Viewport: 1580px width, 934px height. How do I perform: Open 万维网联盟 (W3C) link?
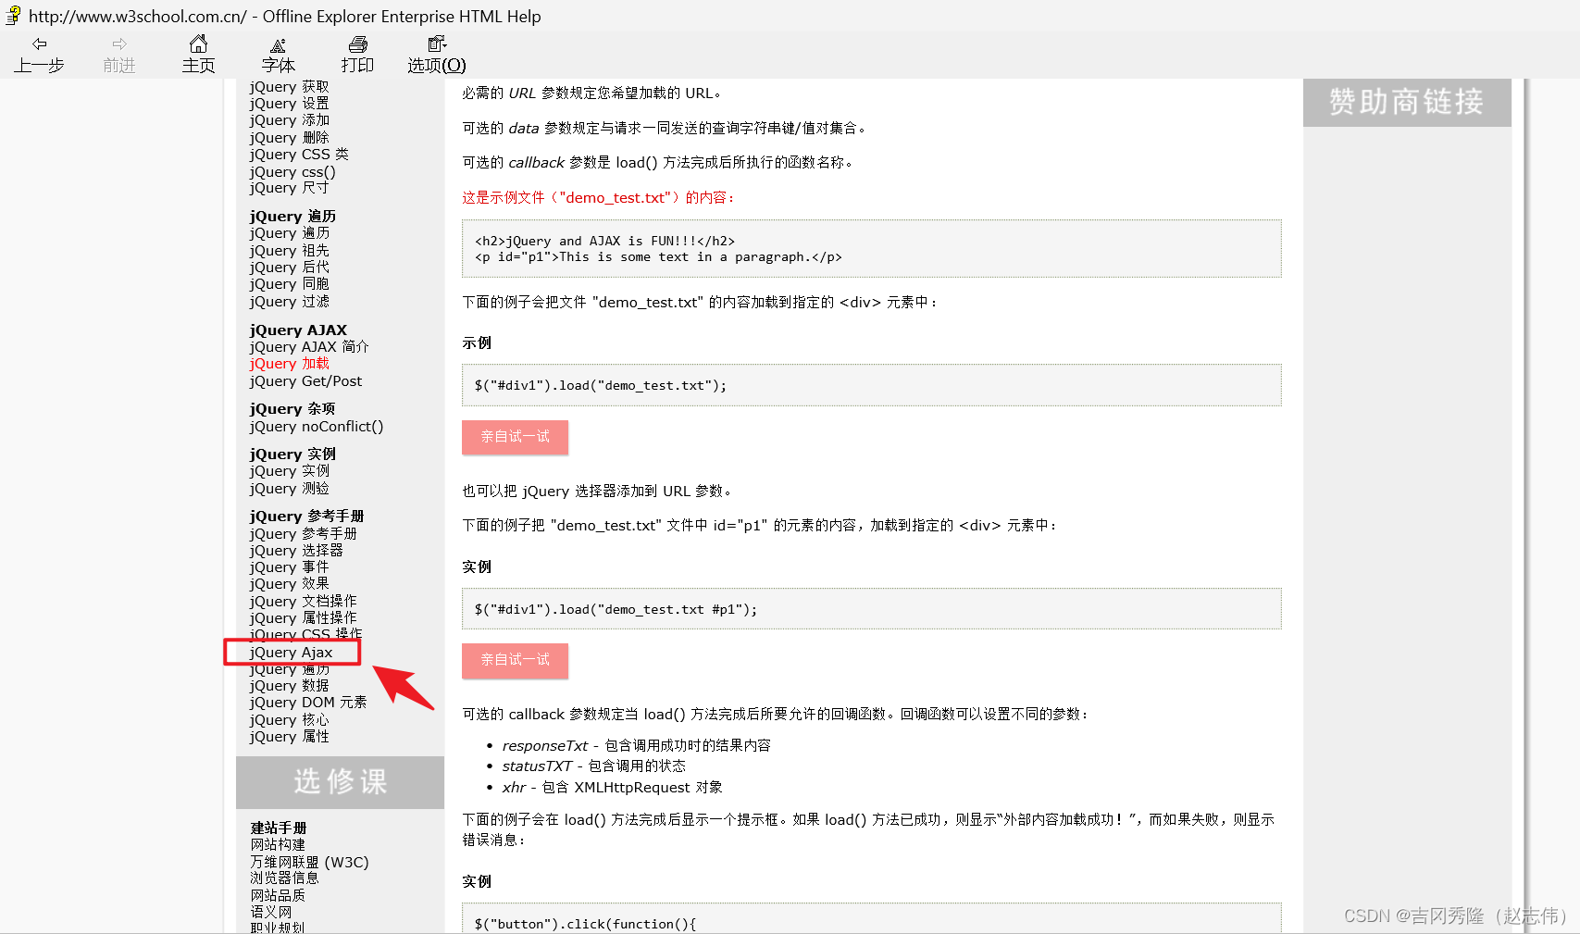309,863
